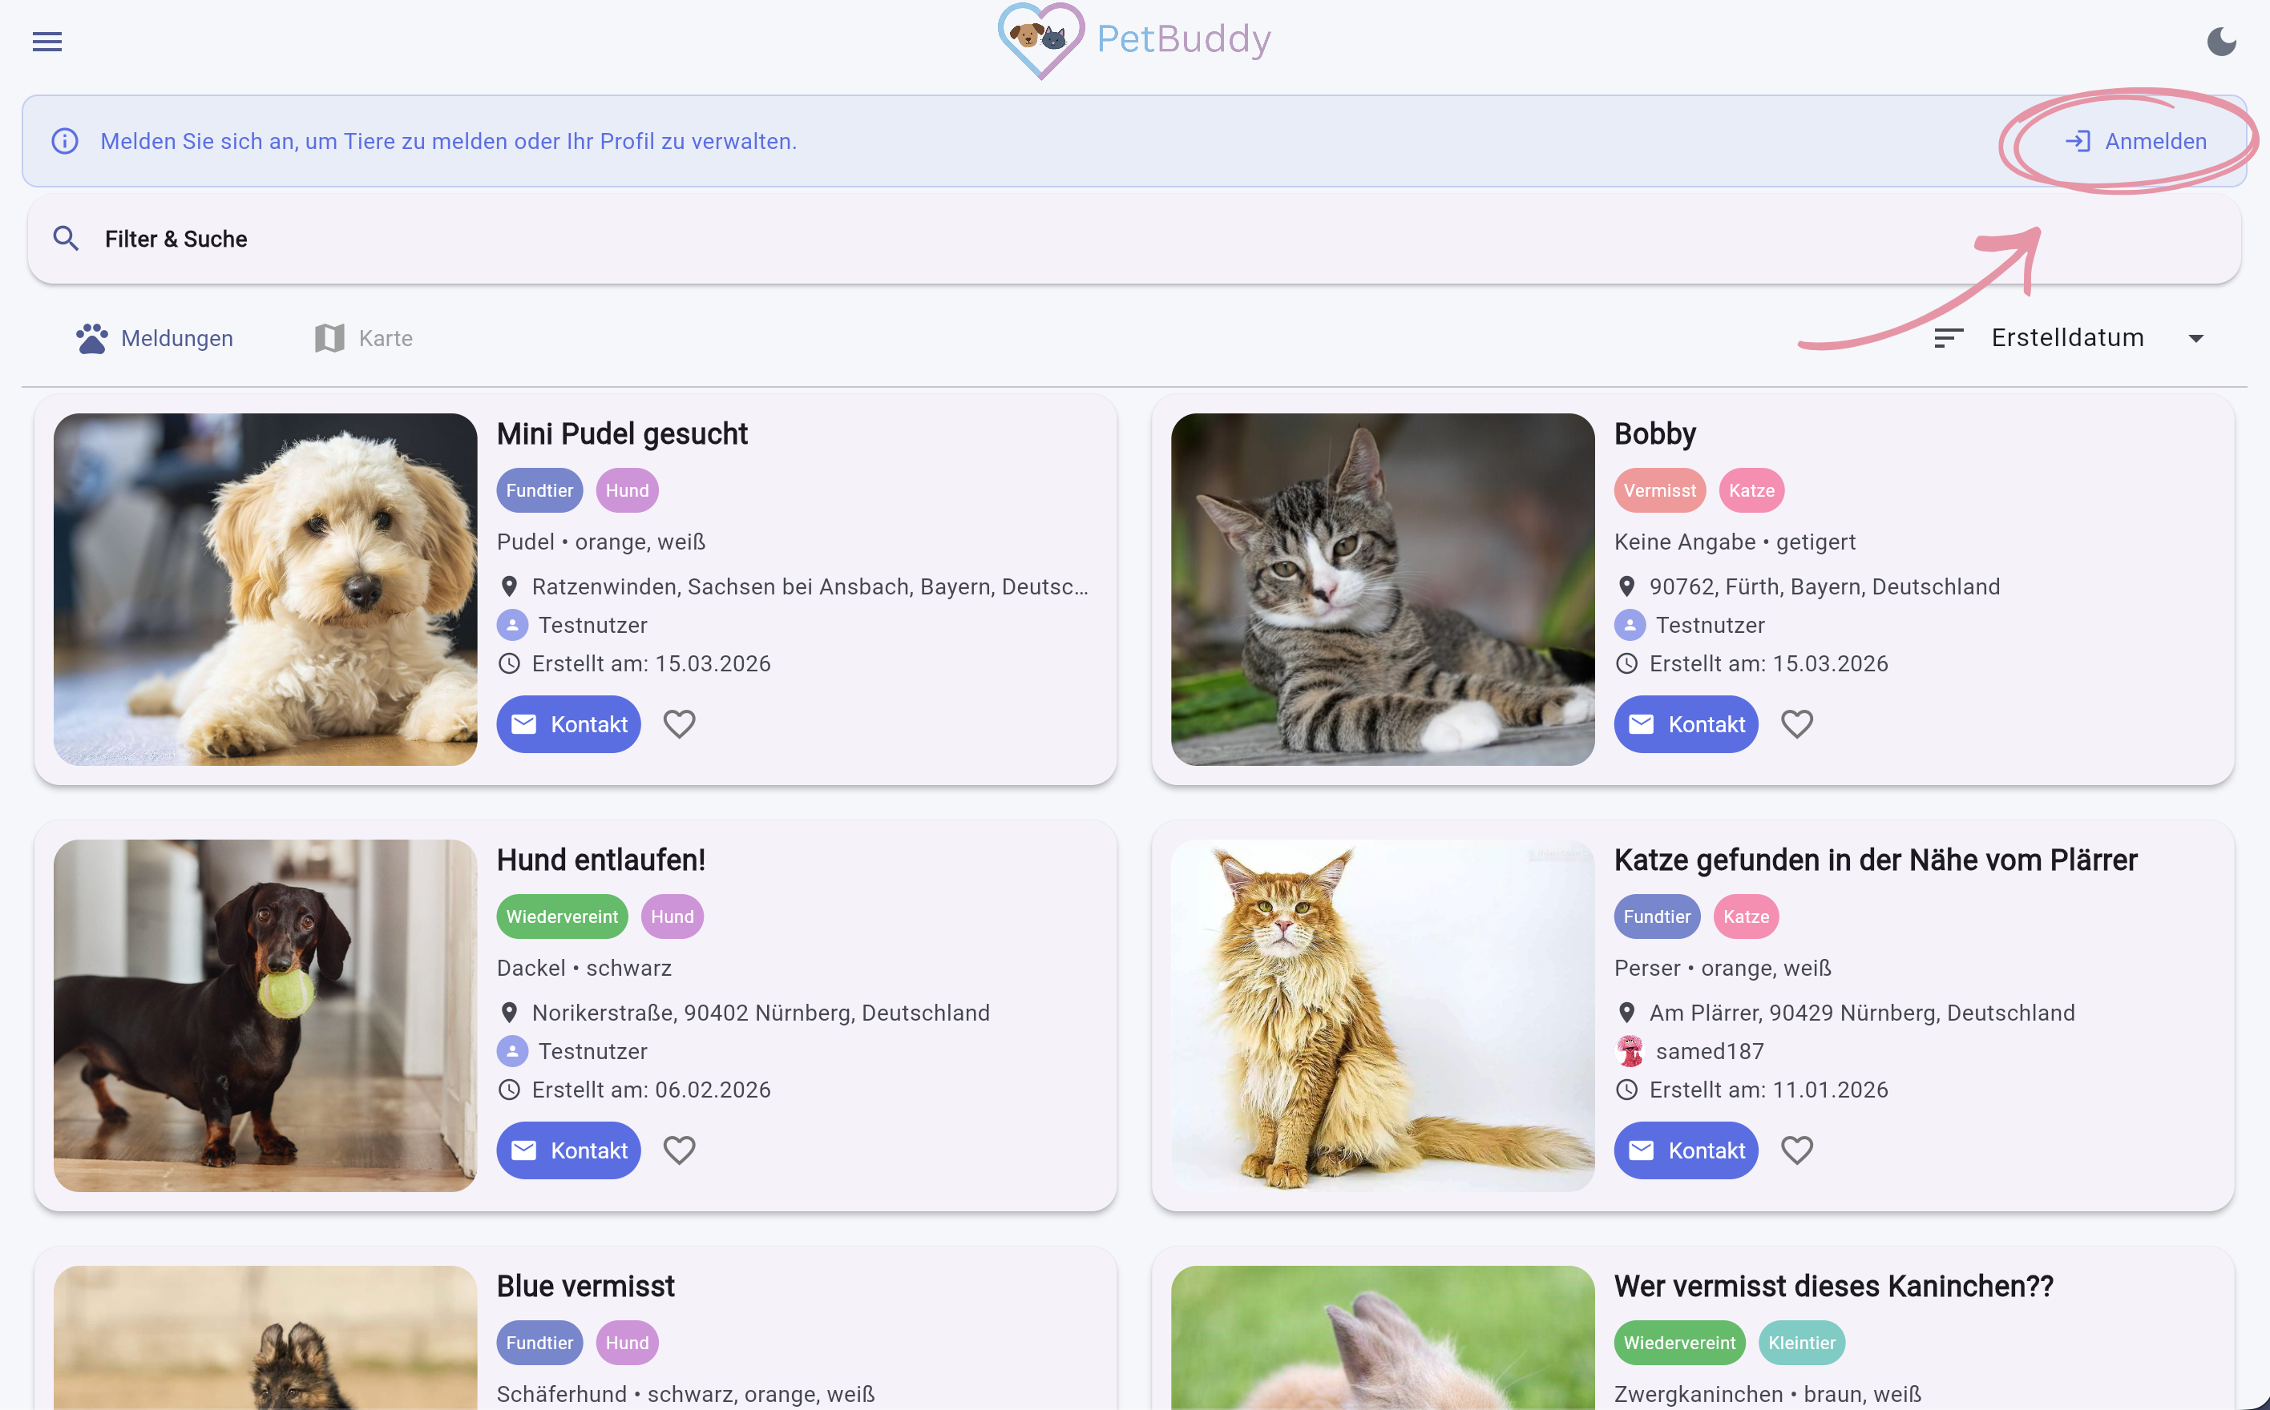The image size is (2270, 1410).
Task: Contact poster of Mini Pudel gesucht
Action: pos(568,724)
